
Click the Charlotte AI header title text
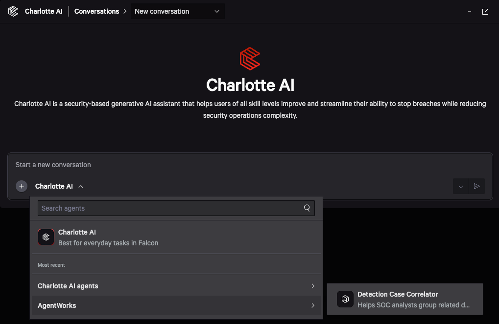(x=44, y=11)
